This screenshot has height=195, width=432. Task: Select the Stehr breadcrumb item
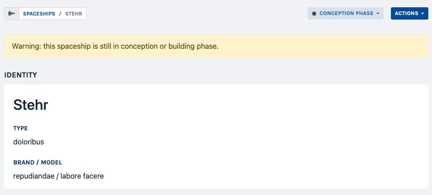(x=74, y=14)
